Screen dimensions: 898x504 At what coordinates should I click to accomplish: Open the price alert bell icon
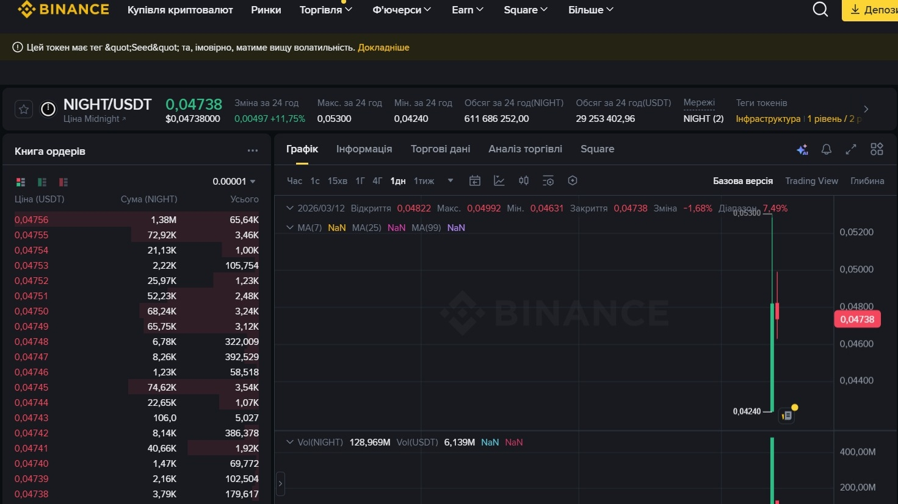826,149
